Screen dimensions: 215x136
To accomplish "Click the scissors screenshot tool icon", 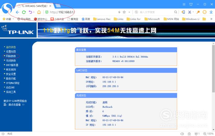I will (190, 12).
